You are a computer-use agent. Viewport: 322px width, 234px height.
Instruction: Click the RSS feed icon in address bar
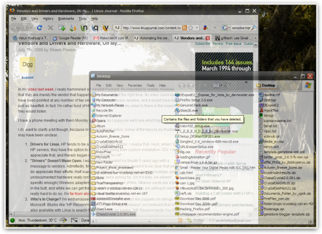coord(184,28)
